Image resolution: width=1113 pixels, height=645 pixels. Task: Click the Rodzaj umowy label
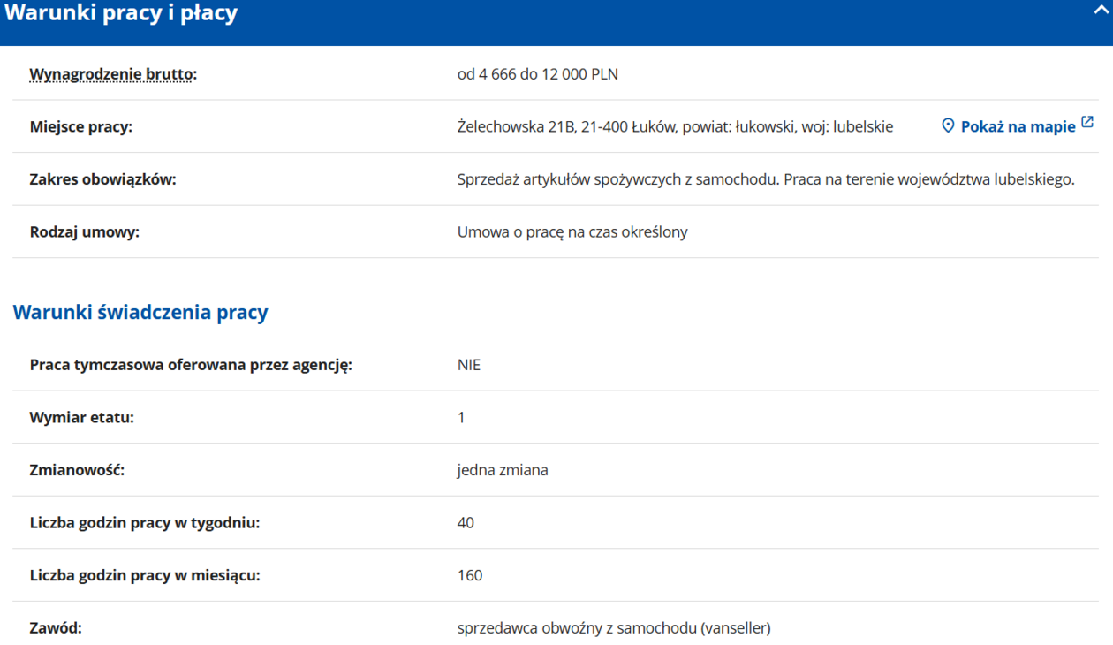coord(85,232)
